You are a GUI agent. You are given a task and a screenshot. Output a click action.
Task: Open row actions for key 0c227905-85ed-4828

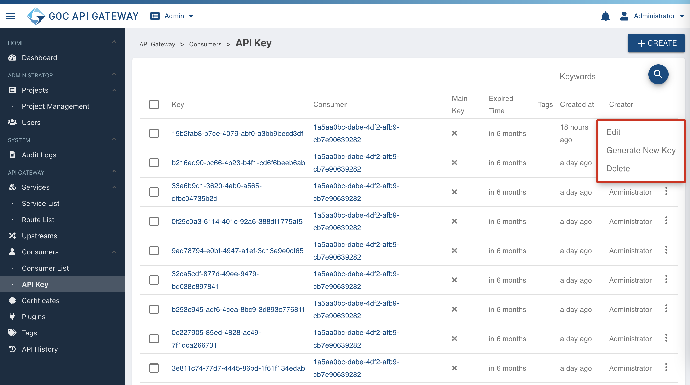666,338
